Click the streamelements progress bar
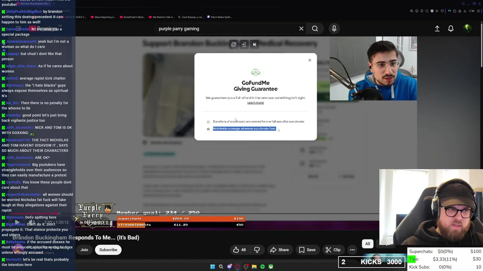The width and height of the screenshot is (483, 271). coord(181,225)
